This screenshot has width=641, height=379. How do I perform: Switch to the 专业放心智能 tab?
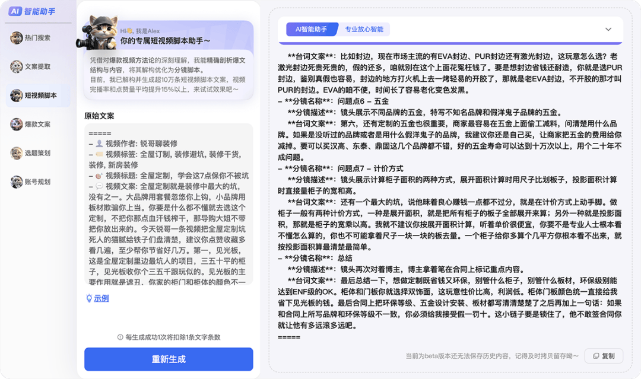point(364,29)
